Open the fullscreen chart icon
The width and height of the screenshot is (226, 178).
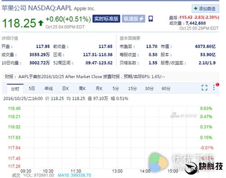[204, 87]
